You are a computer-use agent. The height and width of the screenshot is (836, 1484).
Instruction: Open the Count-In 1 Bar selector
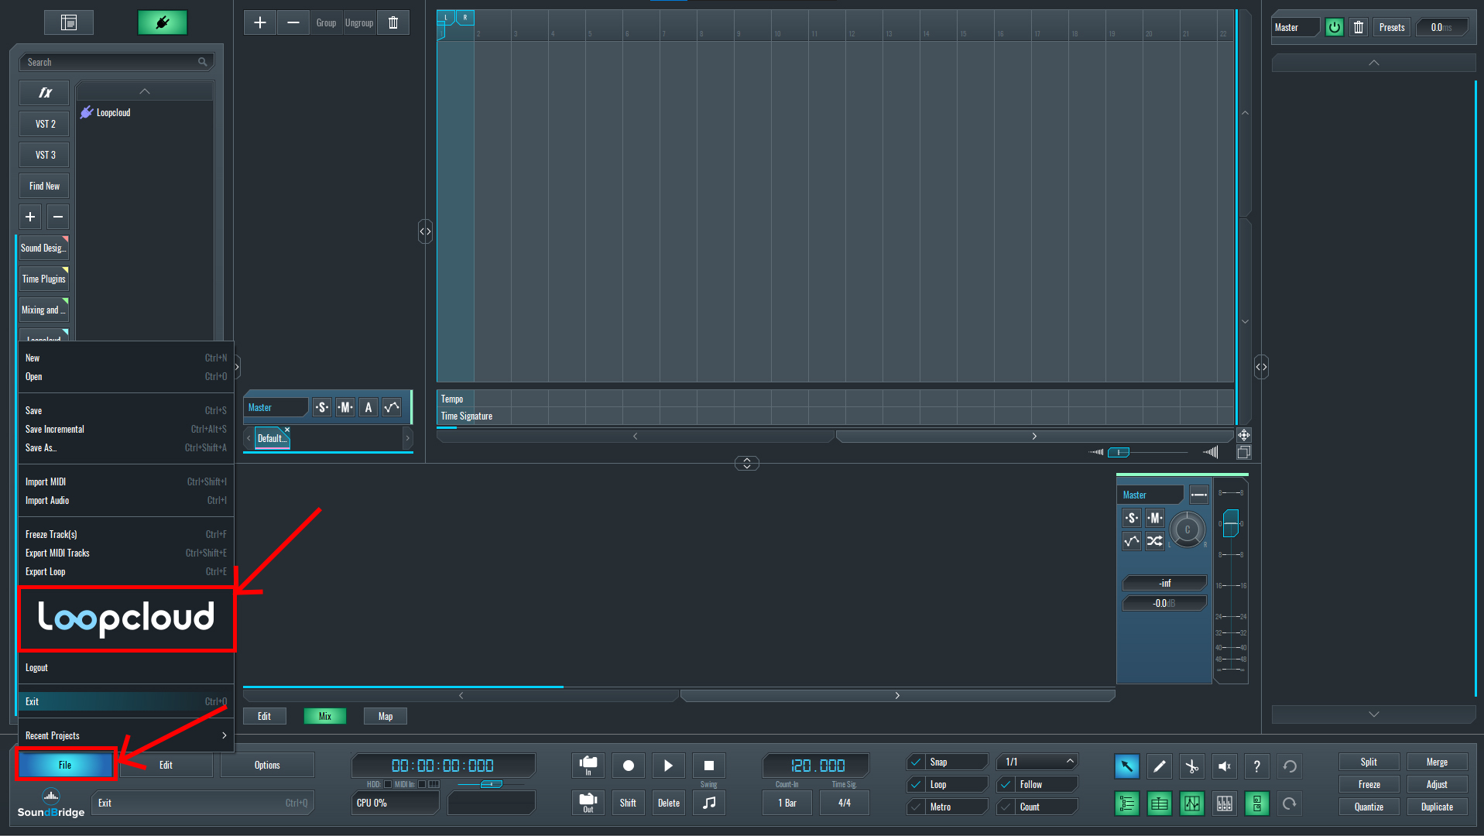click(787, 803)
